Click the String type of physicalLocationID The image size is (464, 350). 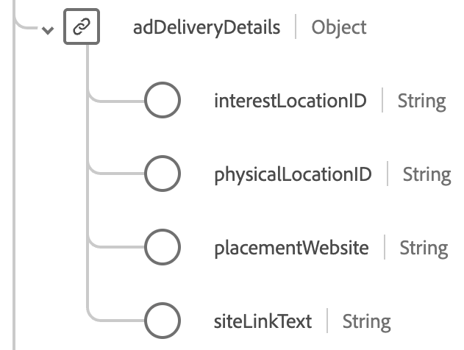pos(426,174)
